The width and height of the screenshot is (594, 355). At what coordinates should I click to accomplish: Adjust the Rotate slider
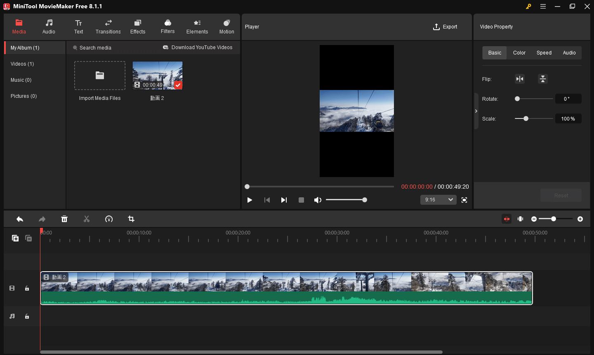pyautogui.click(x=534, y=99)
